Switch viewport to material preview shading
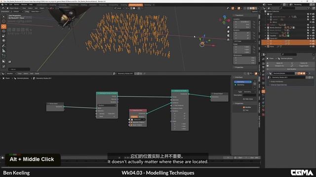 [253, 8]
